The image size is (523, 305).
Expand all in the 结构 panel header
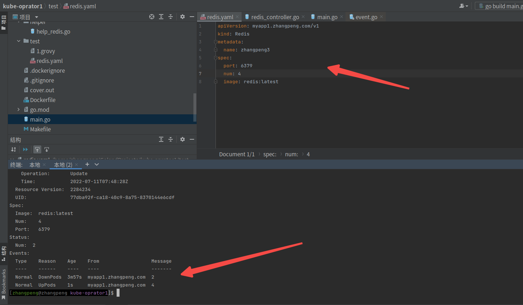pos(161,139)
